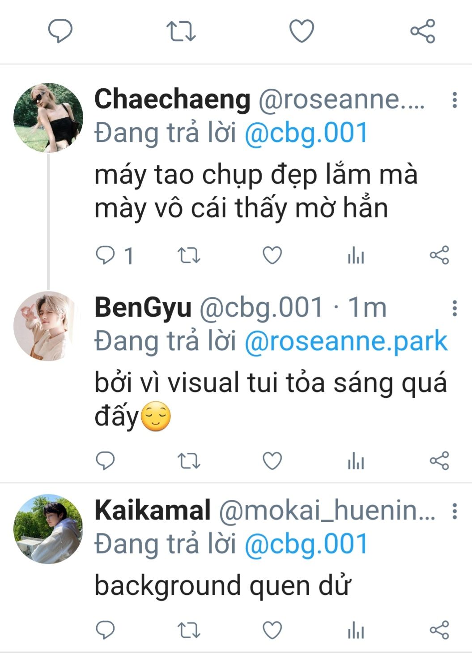The width and height of the screenshot is (472, 653).
Task: Reply to the top tweet
Action: [60, 31]
